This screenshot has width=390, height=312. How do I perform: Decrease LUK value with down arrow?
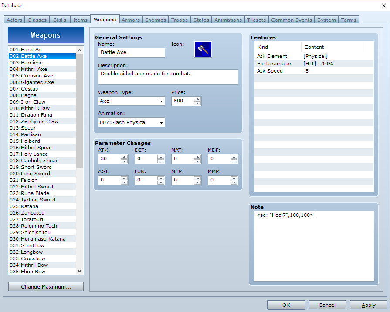161,183
